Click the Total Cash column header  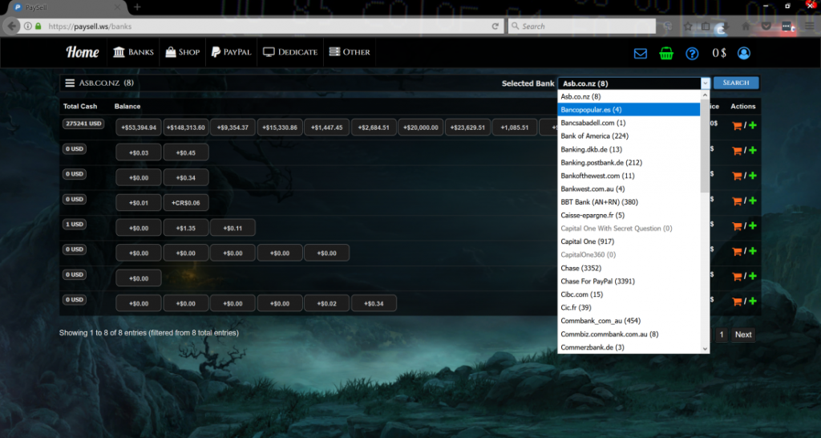80,107
